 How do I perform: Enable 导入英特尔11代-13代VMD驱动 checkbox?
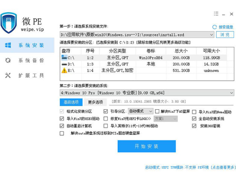point(105,126)
